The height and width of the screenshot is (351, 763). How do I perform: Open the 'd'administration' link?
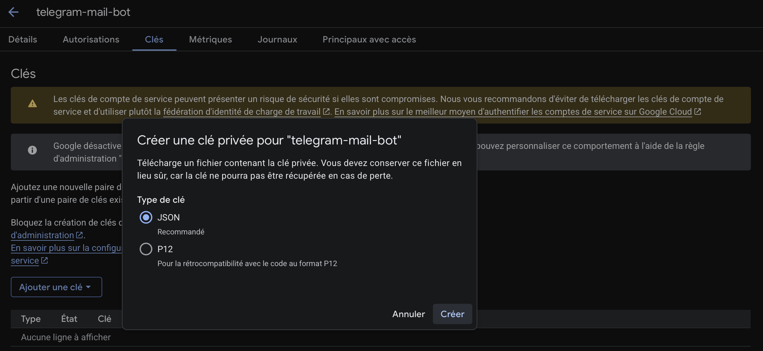[42, 235]
